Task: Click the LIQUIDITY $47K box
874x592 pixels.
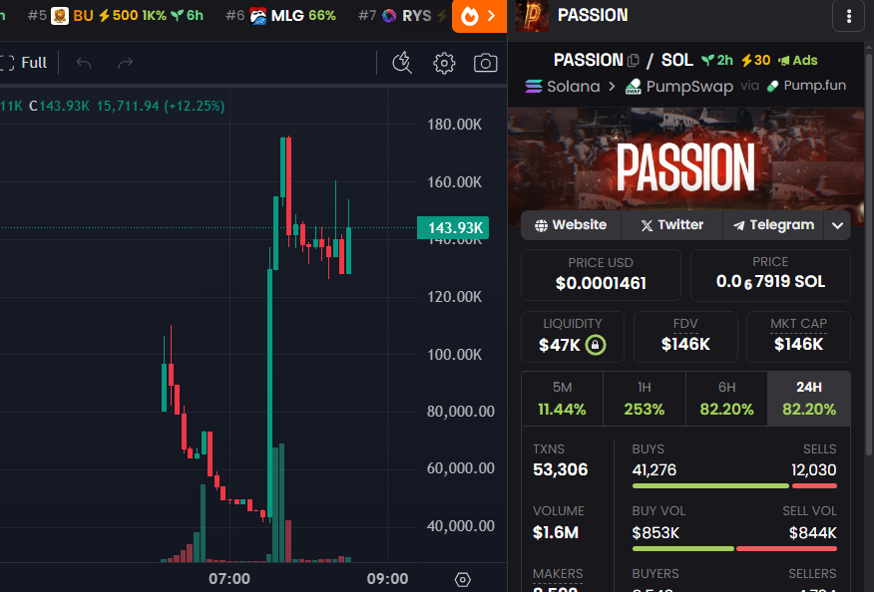Action: (573, 337)
